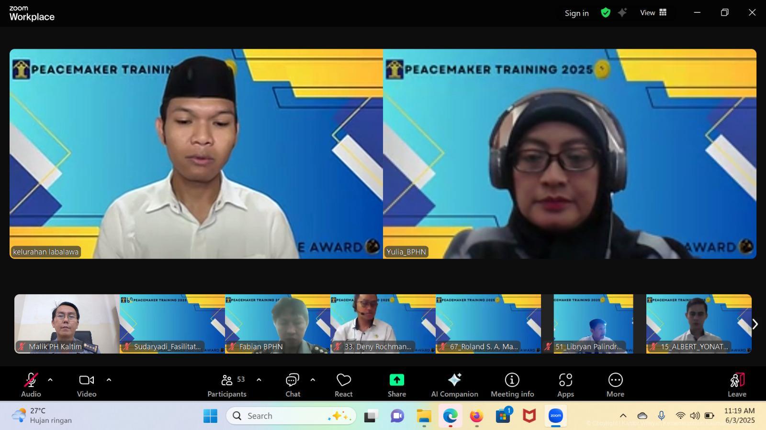Expand audio options arrow next to Audio
Screen dimensions: 766x430
coord(50,380)
